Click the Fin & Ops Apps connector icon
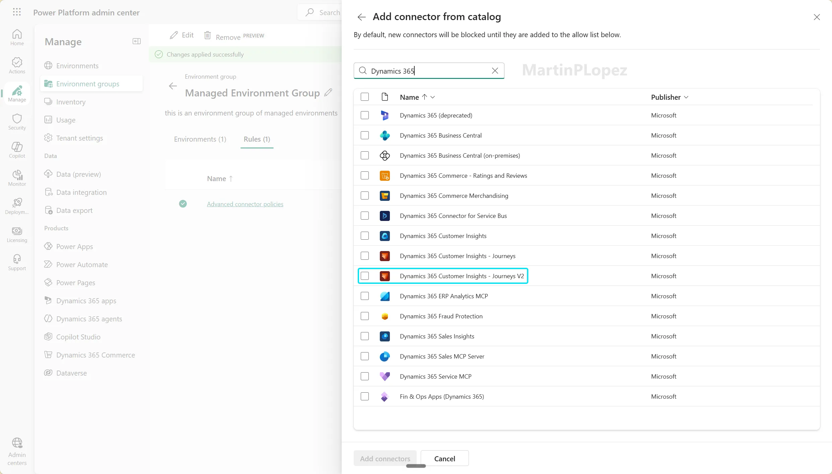The image size is (832, 474). click(x=385, y=396)
